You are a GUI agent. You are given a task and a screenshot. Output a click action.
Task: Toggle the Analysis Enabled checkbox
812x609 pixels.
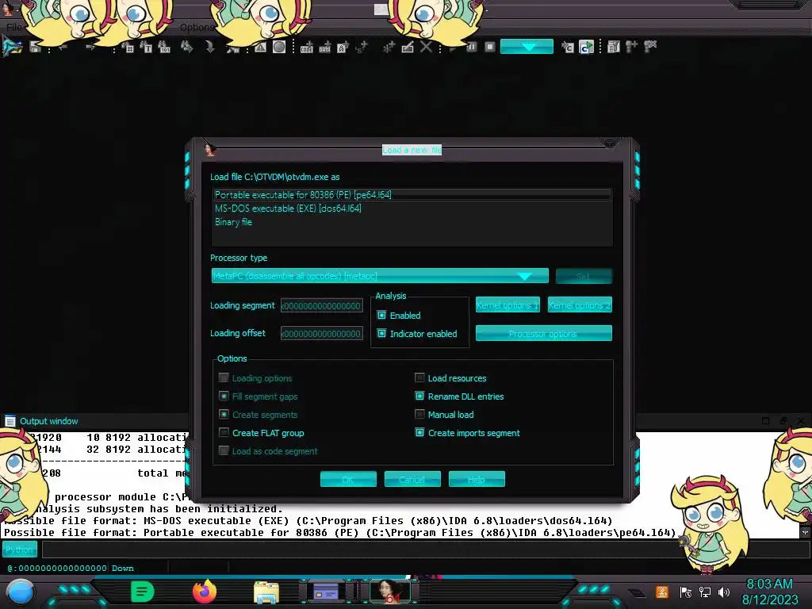pos(381,316)
